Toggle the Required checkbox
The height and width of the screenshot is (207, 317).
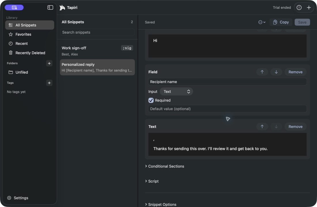click(151, 100)
